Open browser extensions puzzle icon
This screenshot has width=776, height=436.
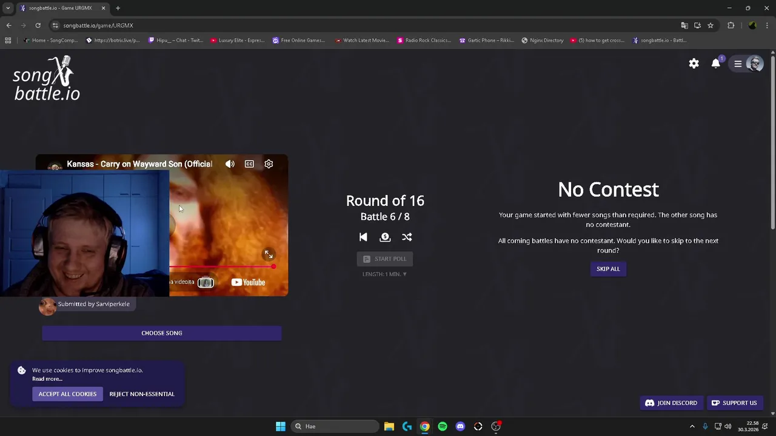click(x=731, y=25)
